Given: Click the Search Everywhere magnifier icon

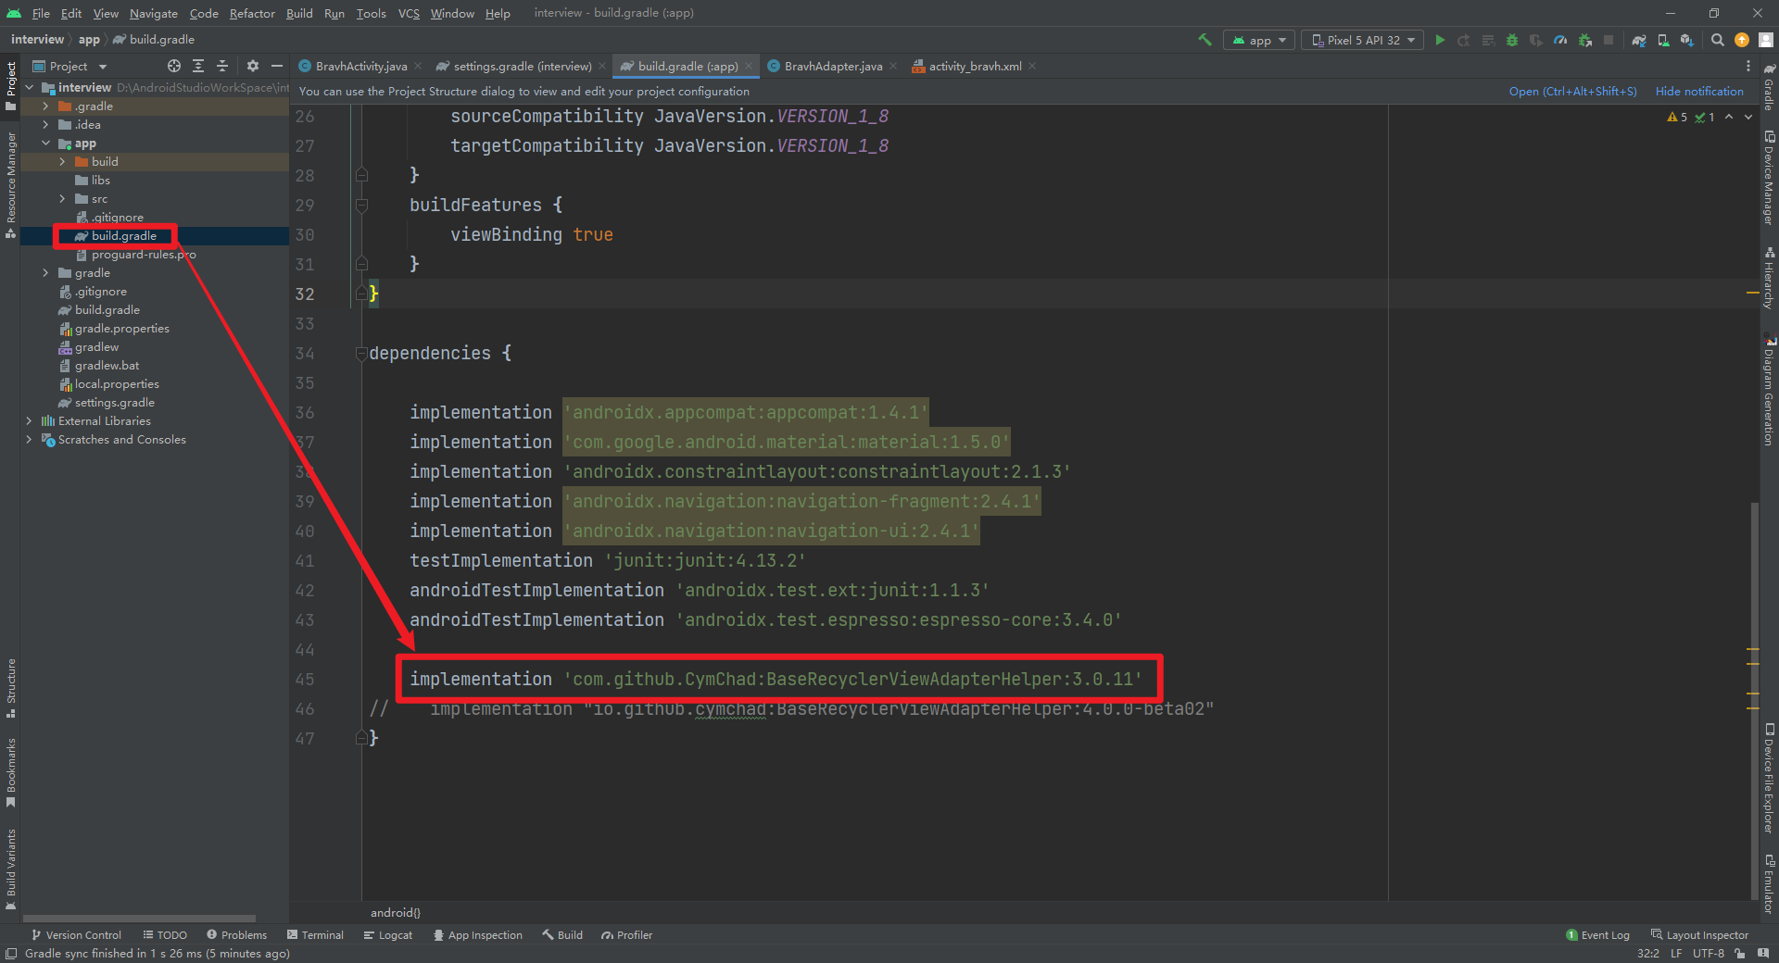Looking at the screenshot, I should tap(1717, 40).
